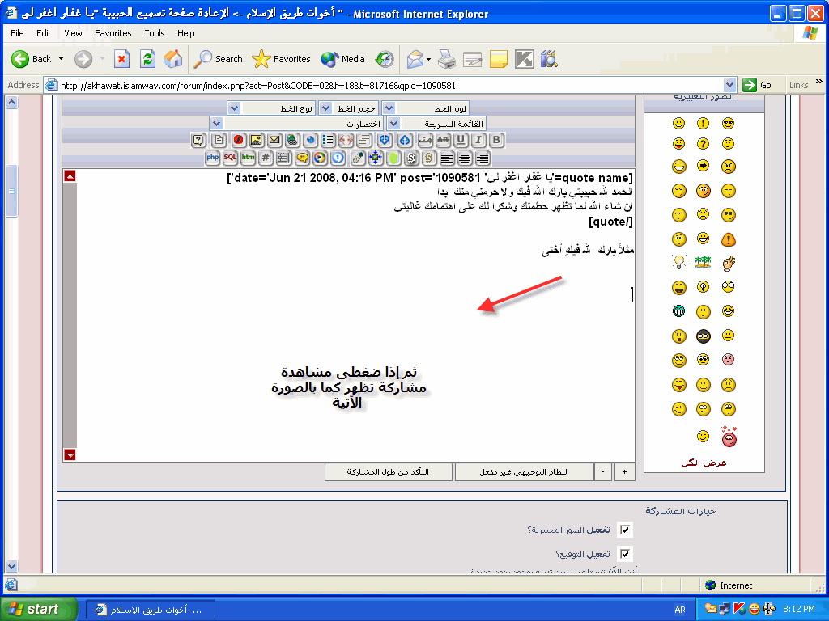Insert PHP code tag button
The height and width of the screenshot is (621, 829).
[212, 158]
